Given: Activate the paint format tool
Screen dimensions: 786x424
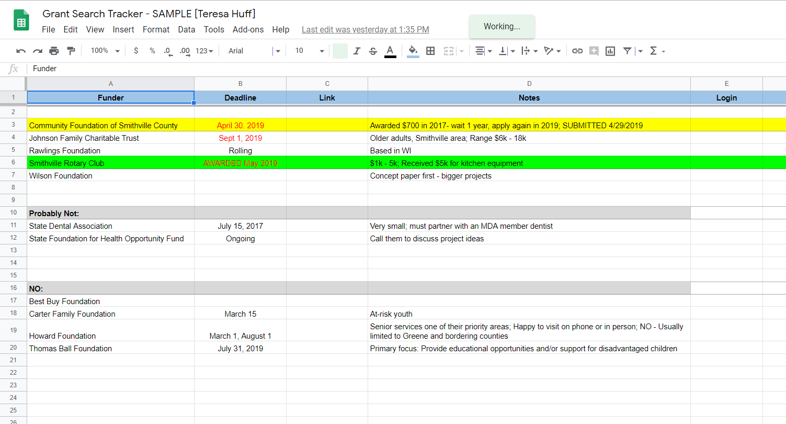Looking at the screenshot, I should [x=71, y=51].
